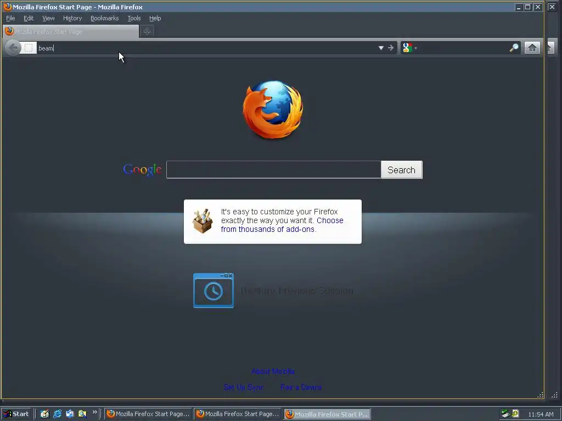Image resolution: width=562 pixels, height=421 pixels.
Task: Click the large Firefox logo
Action: click(x=273, y=110)
